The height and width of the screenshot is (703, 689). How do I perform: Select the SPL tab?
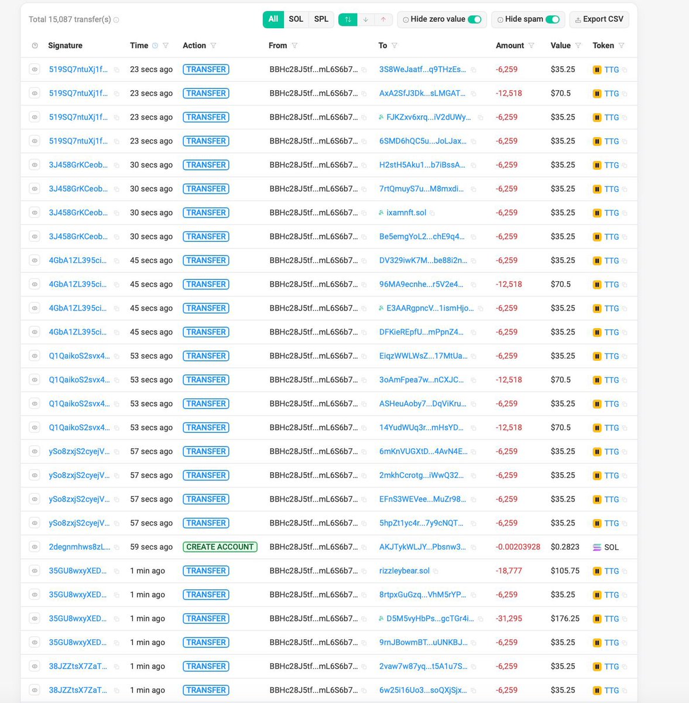pyautogui.click(x=321, y=19)
